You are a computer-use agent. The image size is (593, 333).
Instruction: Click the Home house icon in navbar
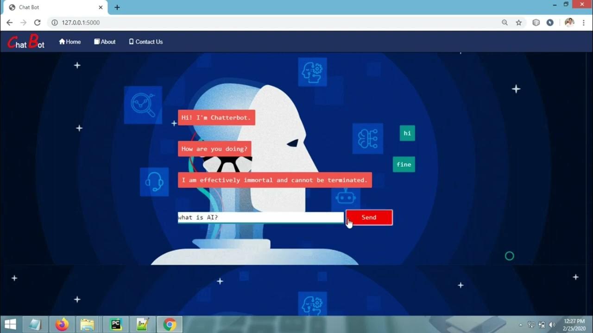point(62,42)
